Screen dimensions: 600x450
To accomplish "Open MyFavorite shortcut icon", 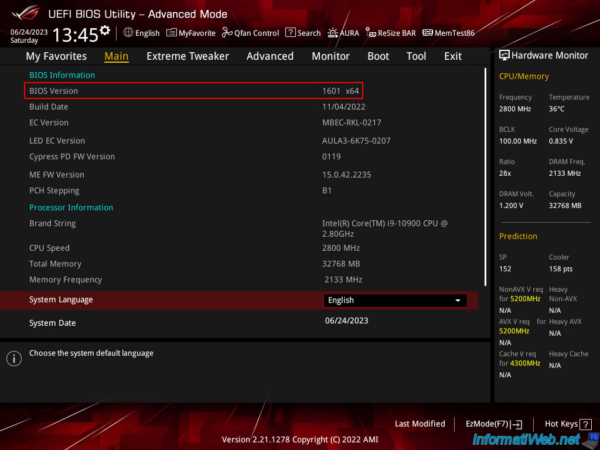I will point(172,33).
